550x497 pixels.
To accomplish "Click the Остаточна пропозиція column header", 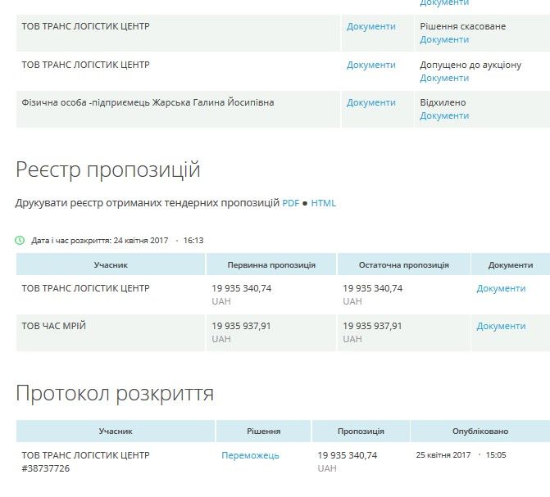I will (x=403, y=265).
